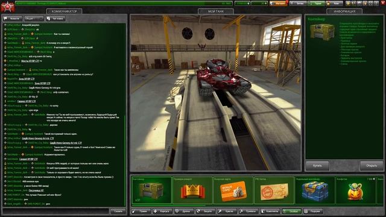Select the PRO Battle pass item
Screen dimensions: 386x217
pyautogui.click(x=274, y=190)
